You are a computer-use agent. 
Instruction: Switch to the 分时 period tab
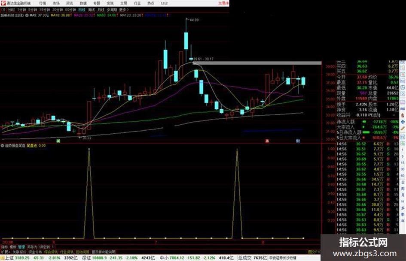click(11, 9)
